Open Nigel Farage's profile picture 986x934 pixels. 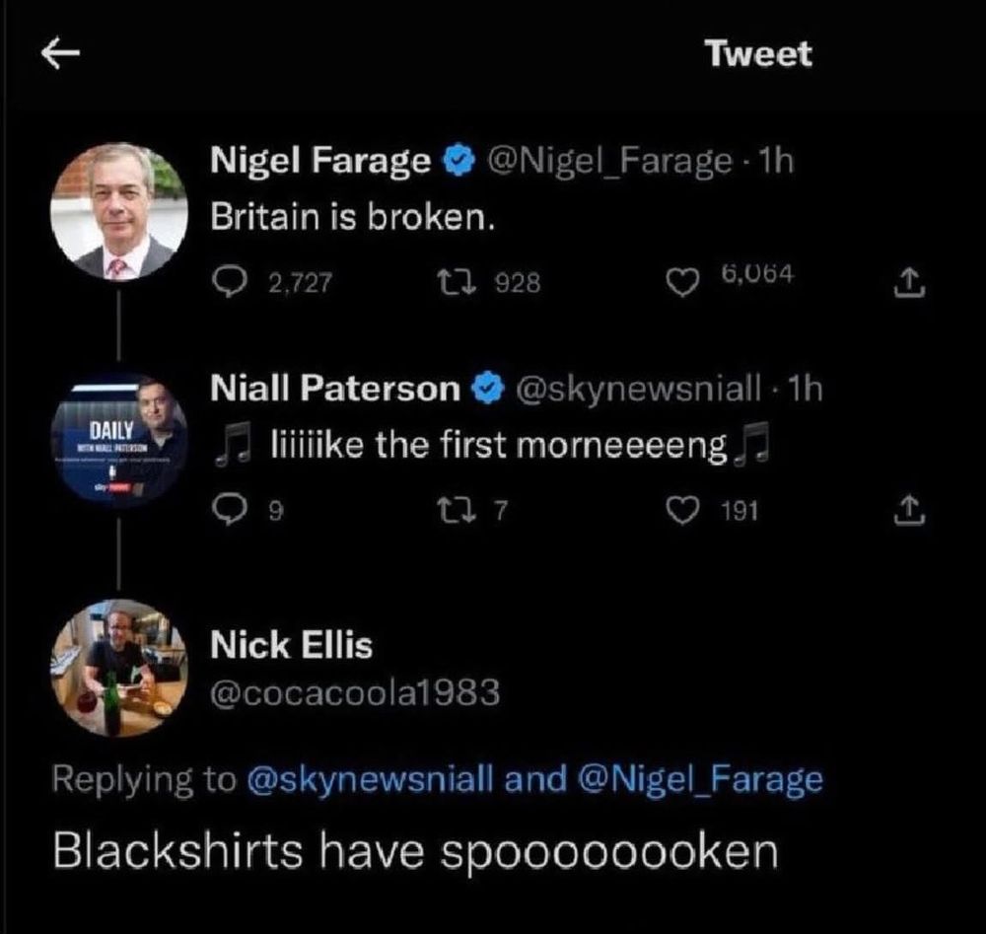point(119,210)
